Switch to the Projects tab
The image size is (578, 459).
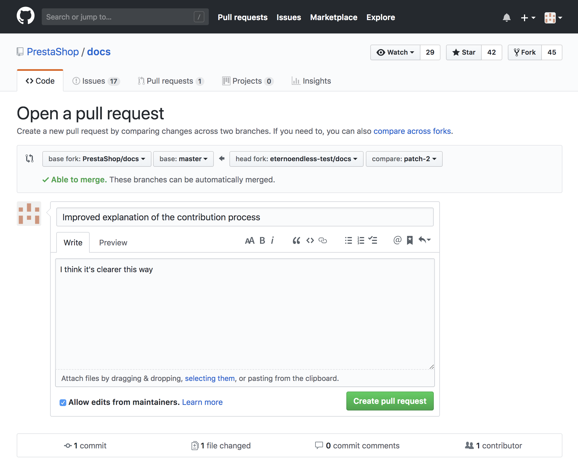pyautogui.click(x=248, y=81)
